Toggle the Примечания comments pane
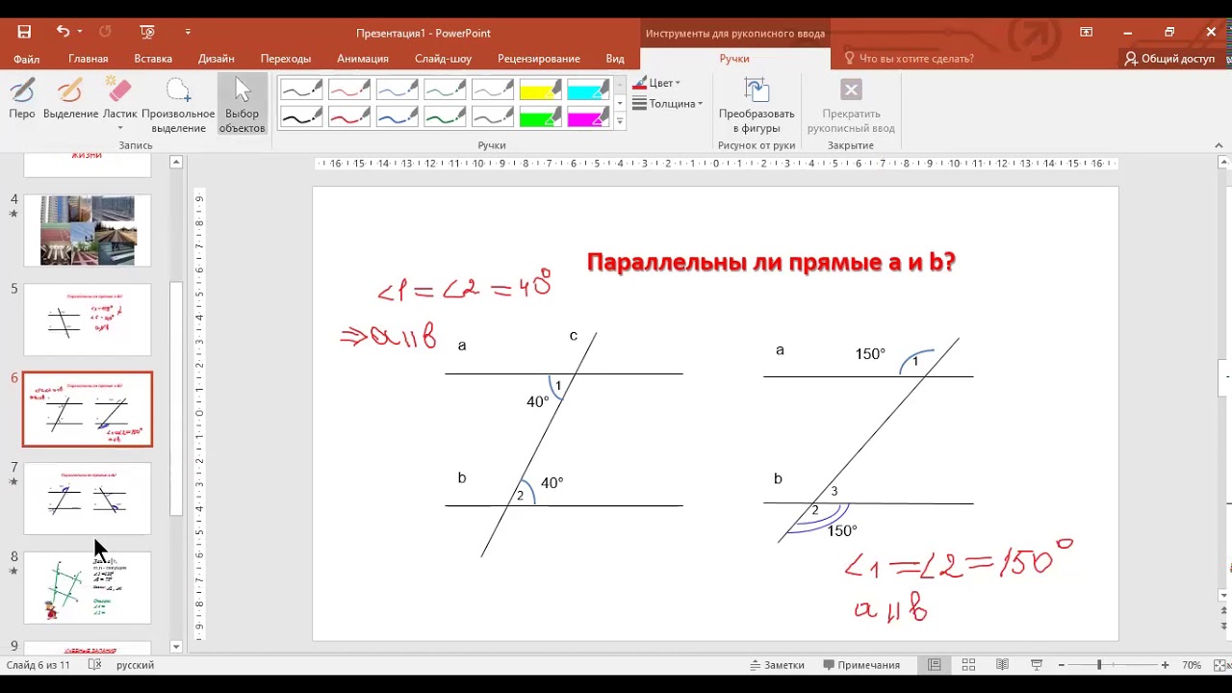 tap(861, 665)
